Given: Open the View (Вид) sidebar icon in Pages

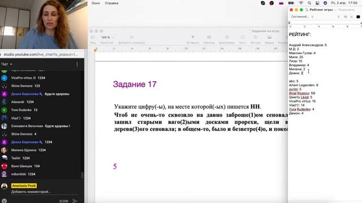Looking at the screenshot, I should [93, 37].
